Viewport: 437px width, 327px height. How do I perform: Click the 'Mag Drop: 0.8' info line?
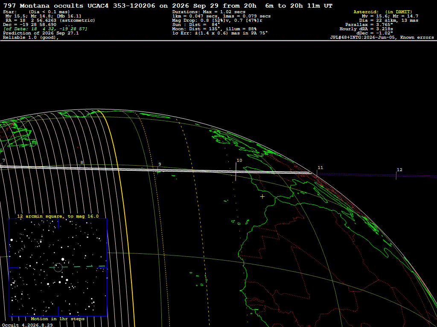(x=217, y=20)
